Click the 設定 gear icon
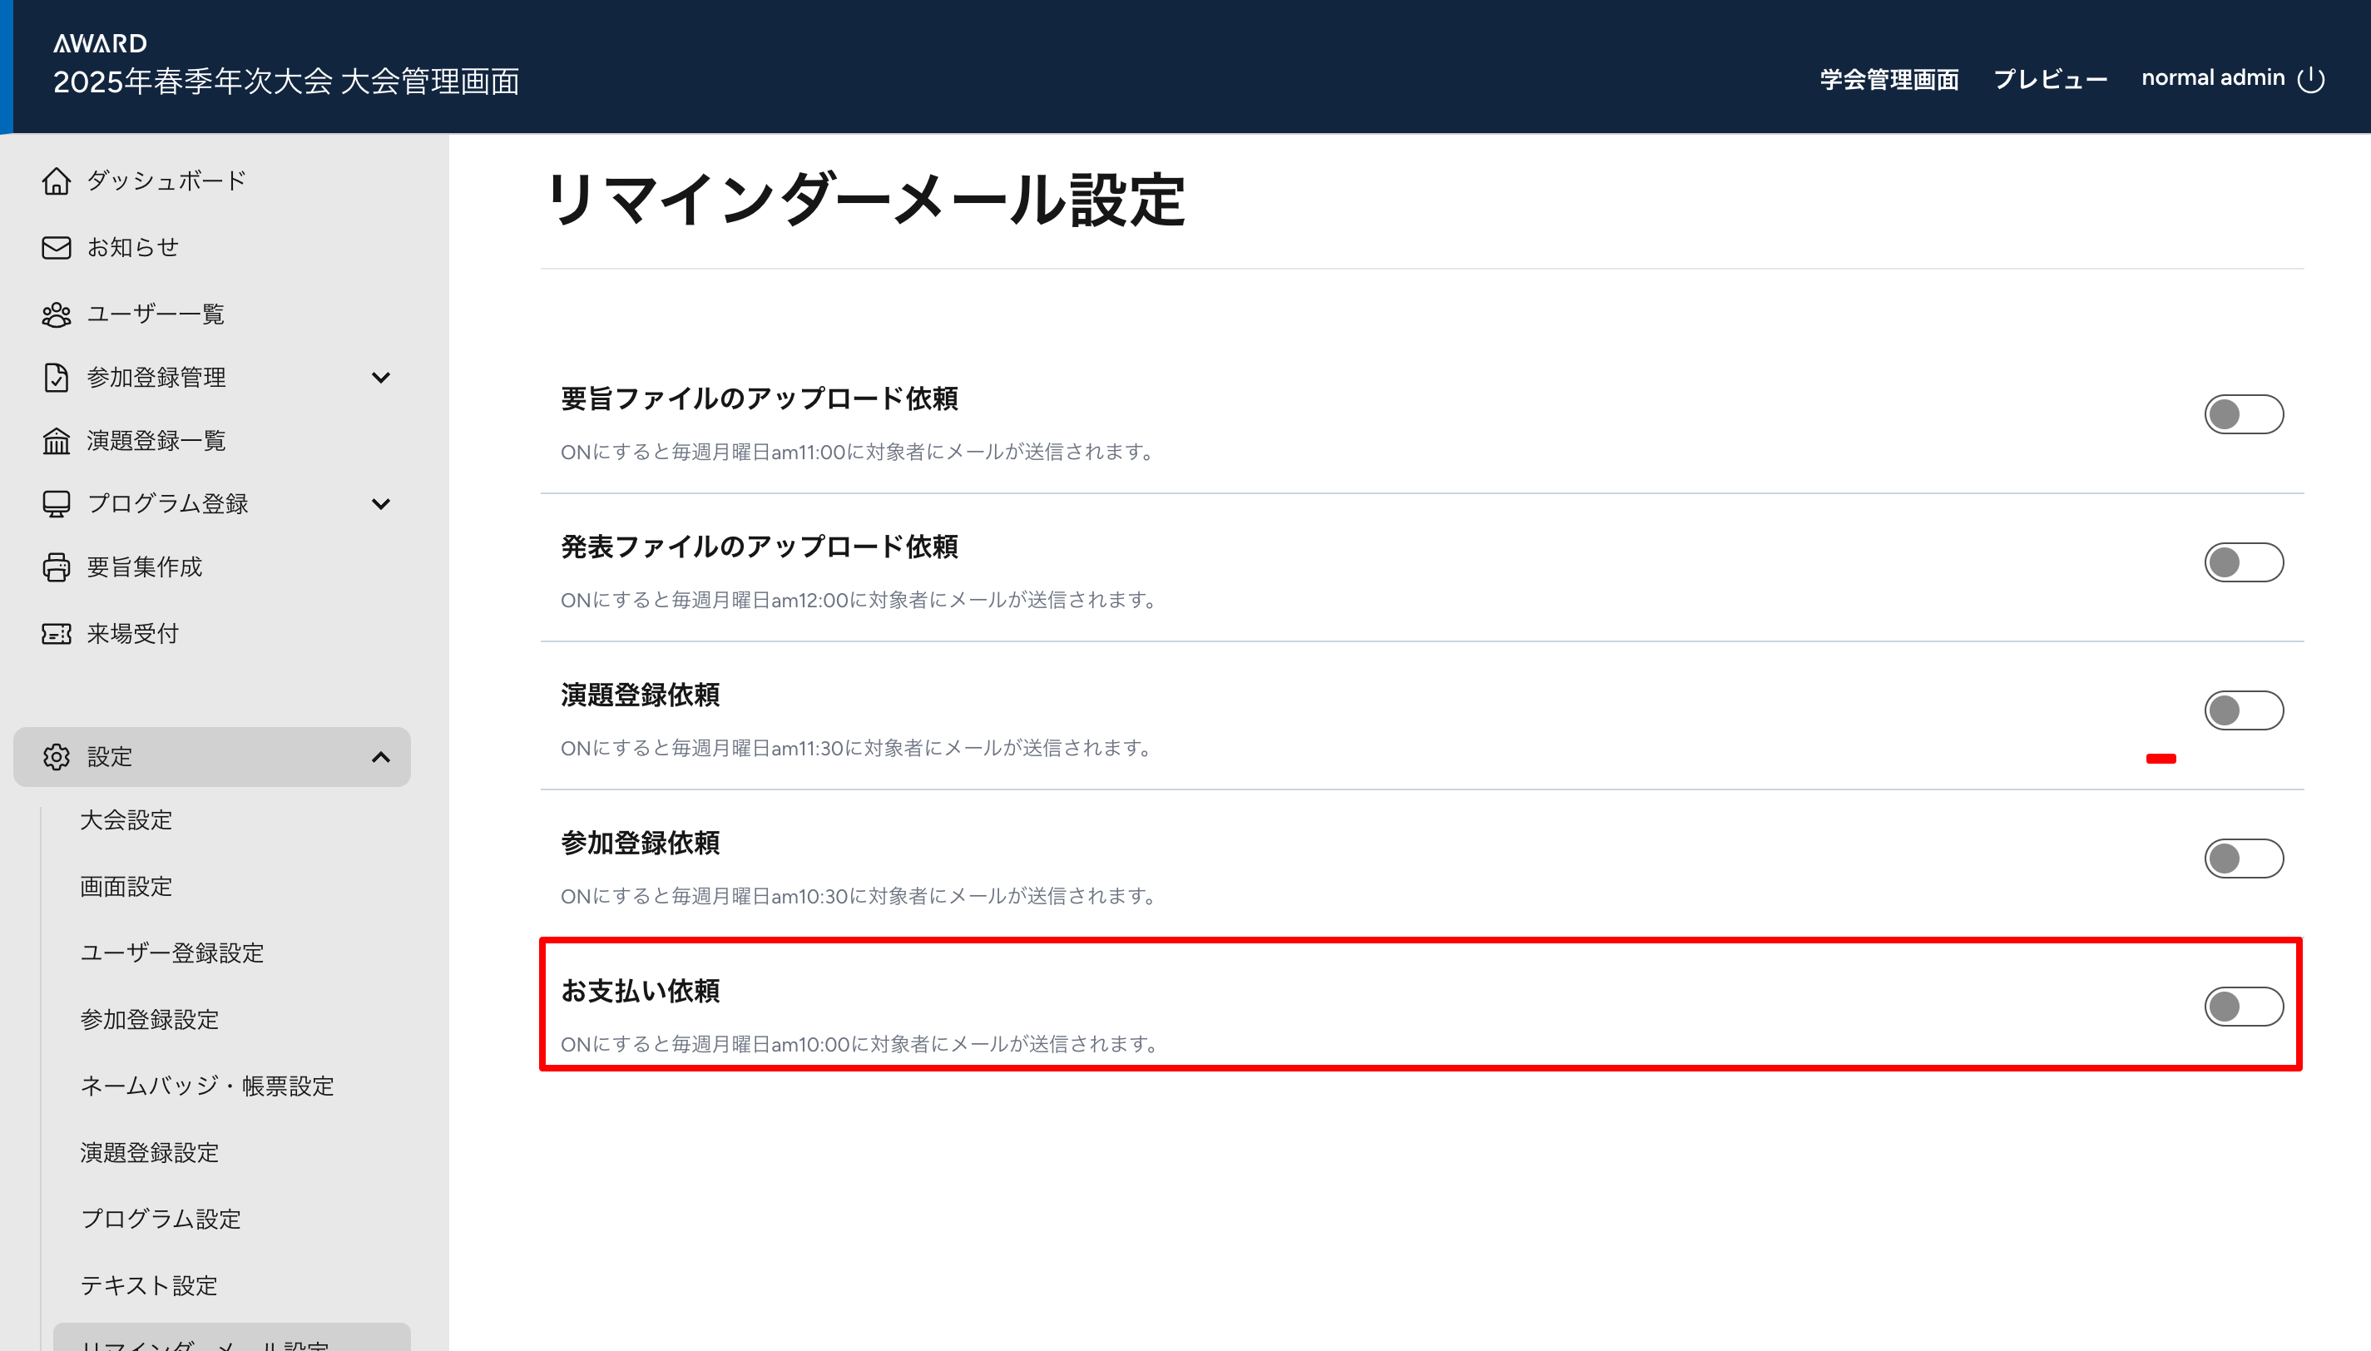This screenshot has width=2371, height=1351. point(56,757)
